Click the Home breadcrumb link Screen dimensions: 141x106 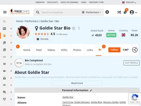click(19, 21)
